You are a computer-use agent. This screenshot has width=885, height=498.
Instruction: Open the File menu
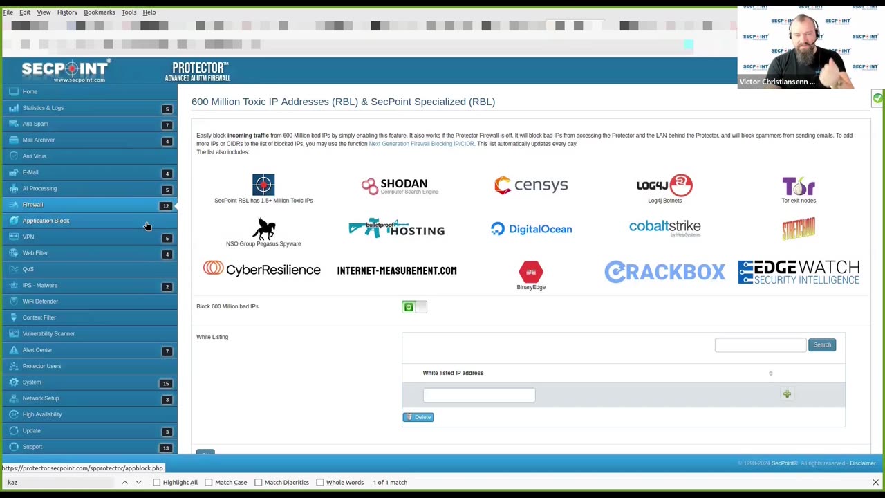pos(8,12)
